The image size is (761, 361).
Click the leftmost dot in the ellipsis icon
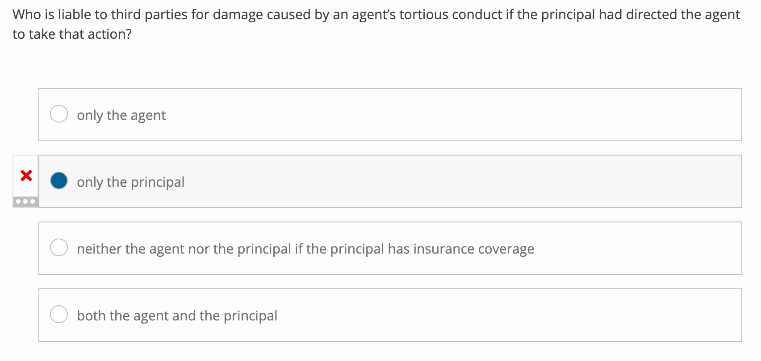tap(19, 201)
